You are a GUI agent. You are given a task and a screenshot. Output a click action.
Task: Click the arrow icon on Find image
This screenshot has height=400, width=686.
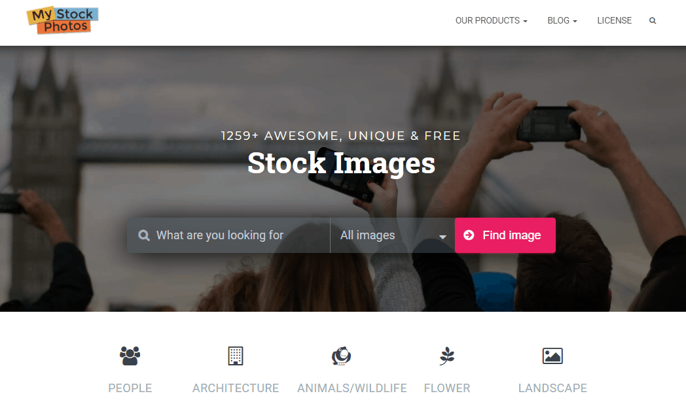469,235
